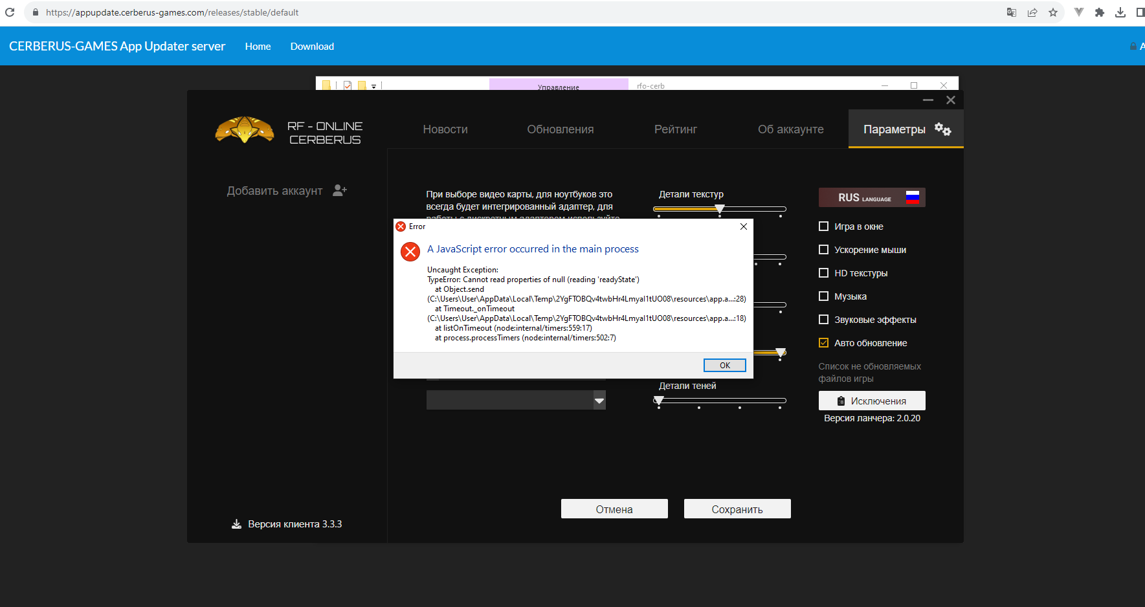This screenshot has height=607, width=1145.
Task: Click the site lock icon in address bar
Action: pyautogui.click(x=36, y=12)
